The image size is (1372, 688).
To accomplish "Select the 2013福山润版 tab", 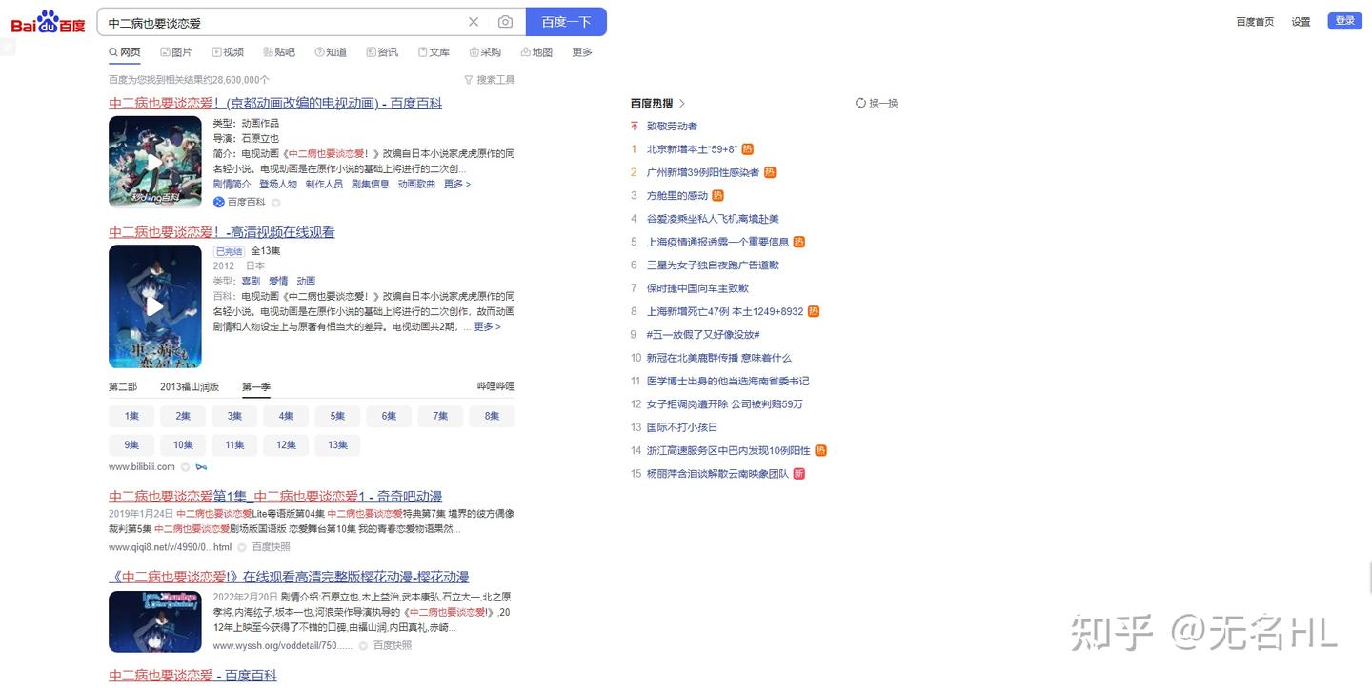I will 190,386.
